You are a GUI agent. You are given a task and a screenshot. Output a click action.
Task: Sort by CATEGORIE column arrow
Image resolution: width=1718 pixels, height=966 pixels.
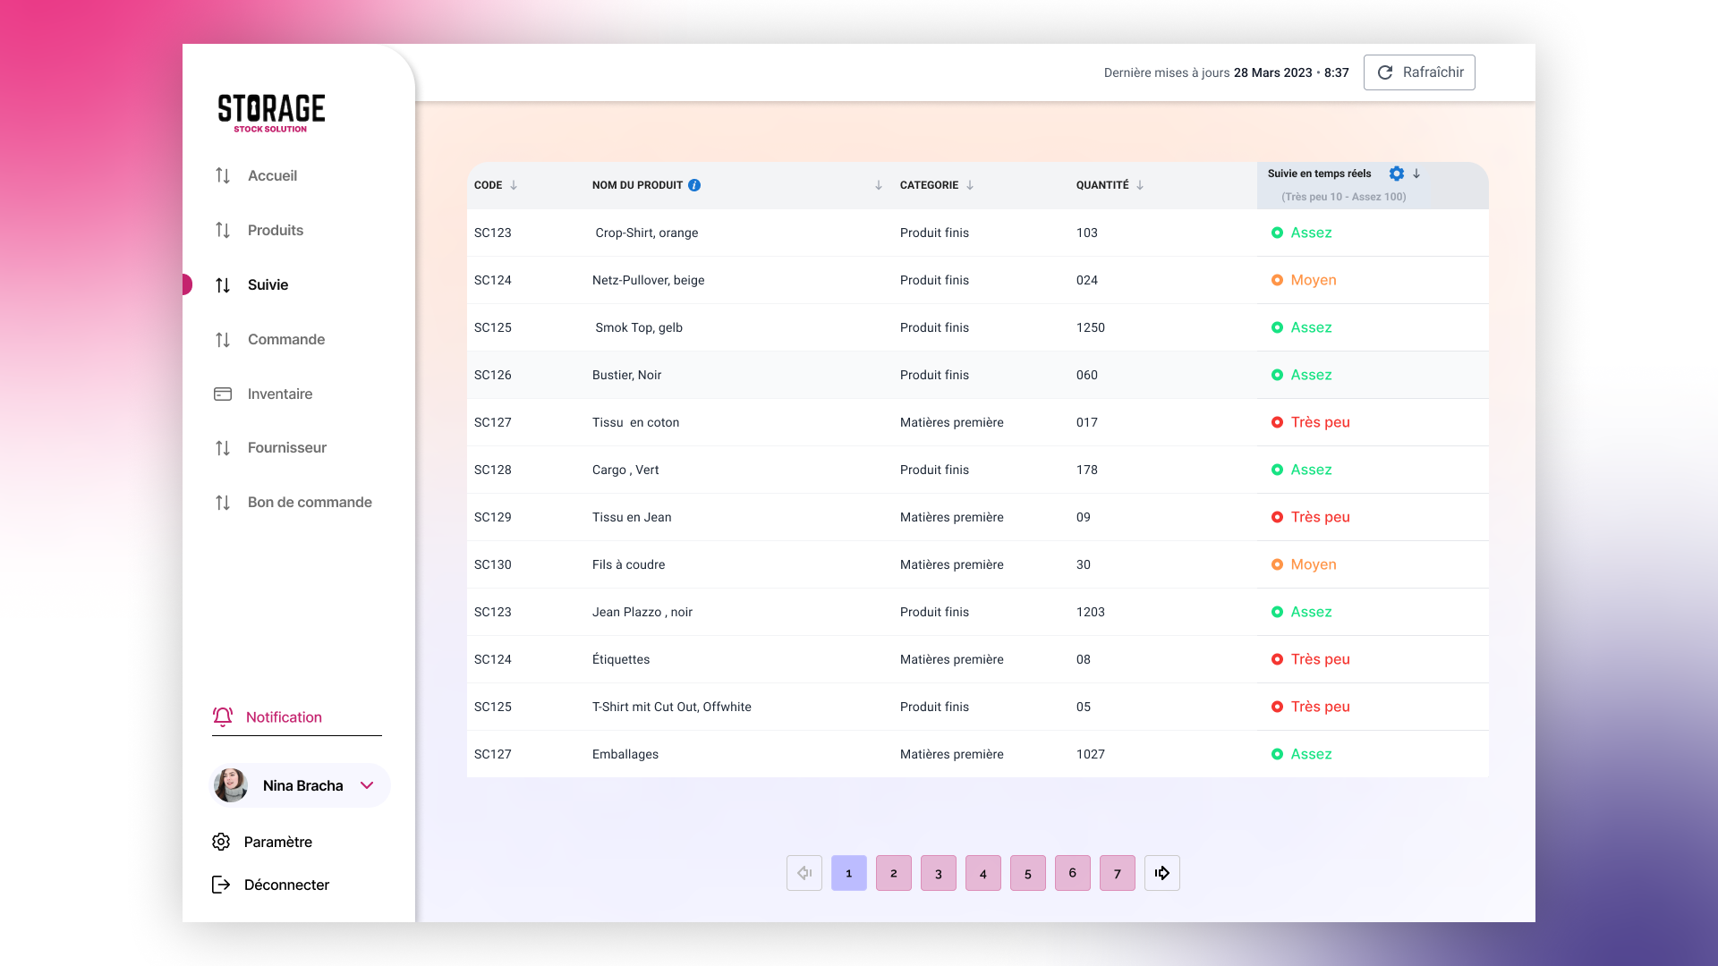pos(970,185)
